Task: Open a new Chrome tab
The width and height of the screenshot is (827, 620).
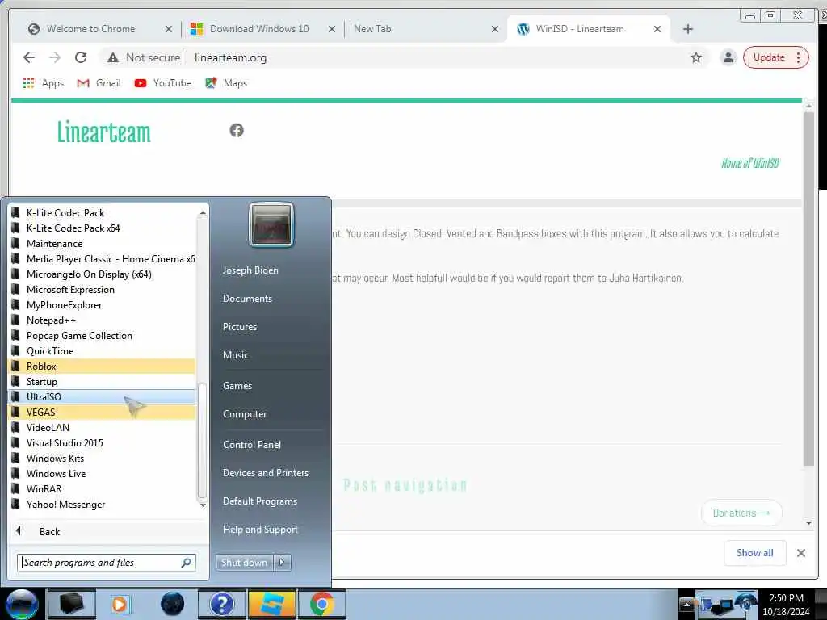Action: click(688, 29)
